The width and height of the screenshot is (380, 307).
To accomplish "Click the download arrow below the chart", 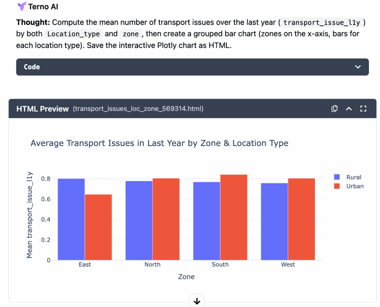I will pos(197,301).
